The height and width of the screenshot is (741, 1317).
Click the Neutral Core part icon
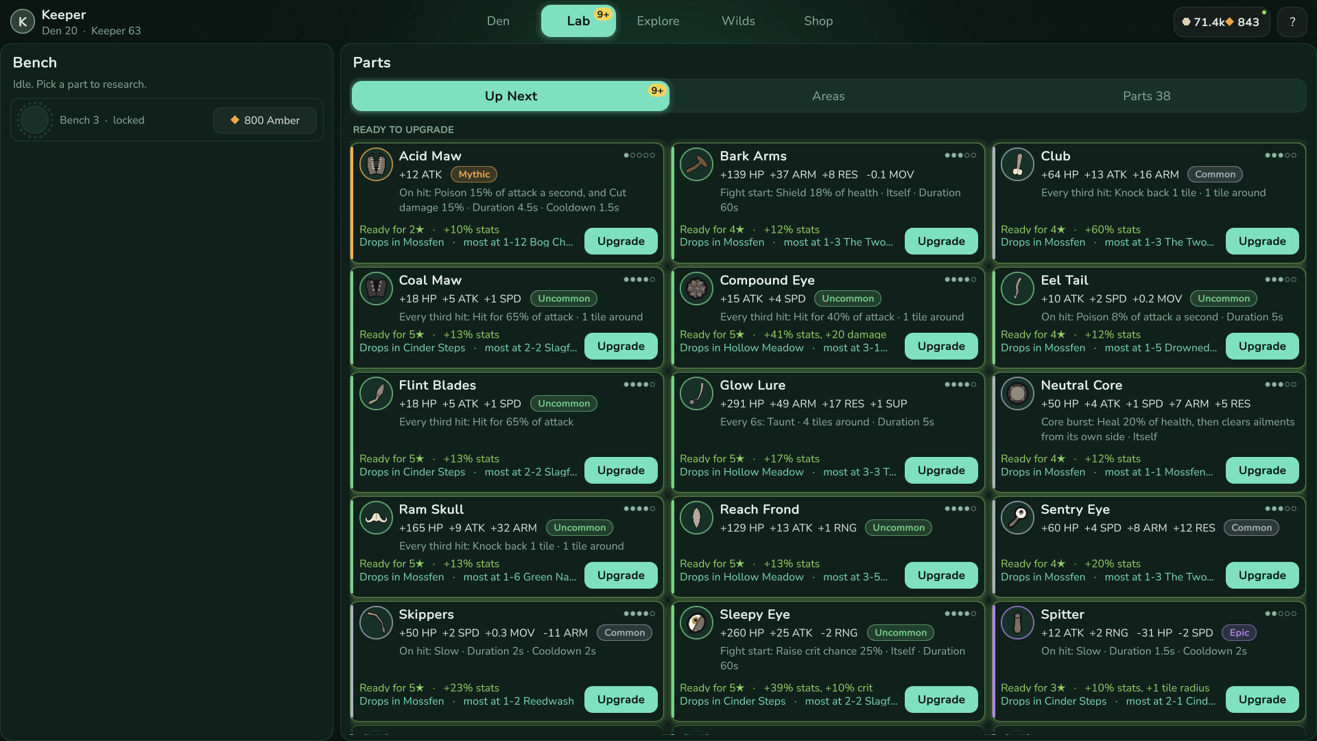click(1017, 394)
